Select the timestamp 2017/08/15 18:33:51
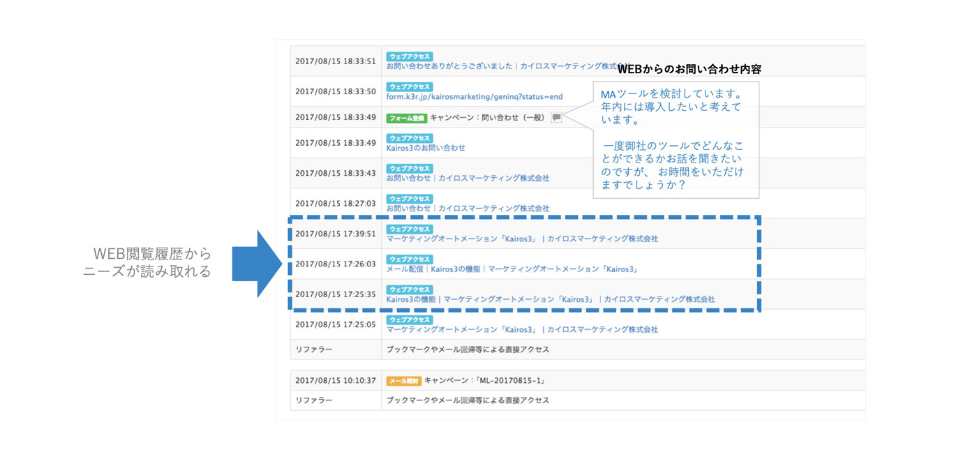This screenshot has width=977, height=459. [336, 61]
